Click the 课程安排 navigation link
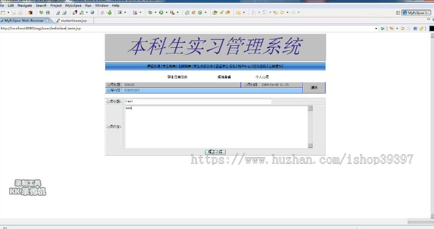Image resolution: width=434 pixels, height=229 pixels. pyautogui.click(x=154, y=66)
